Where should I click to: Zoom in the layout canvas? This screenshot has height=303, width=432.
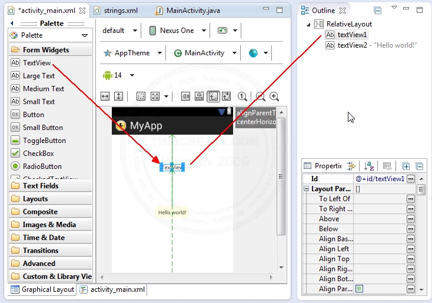[274, 96]
